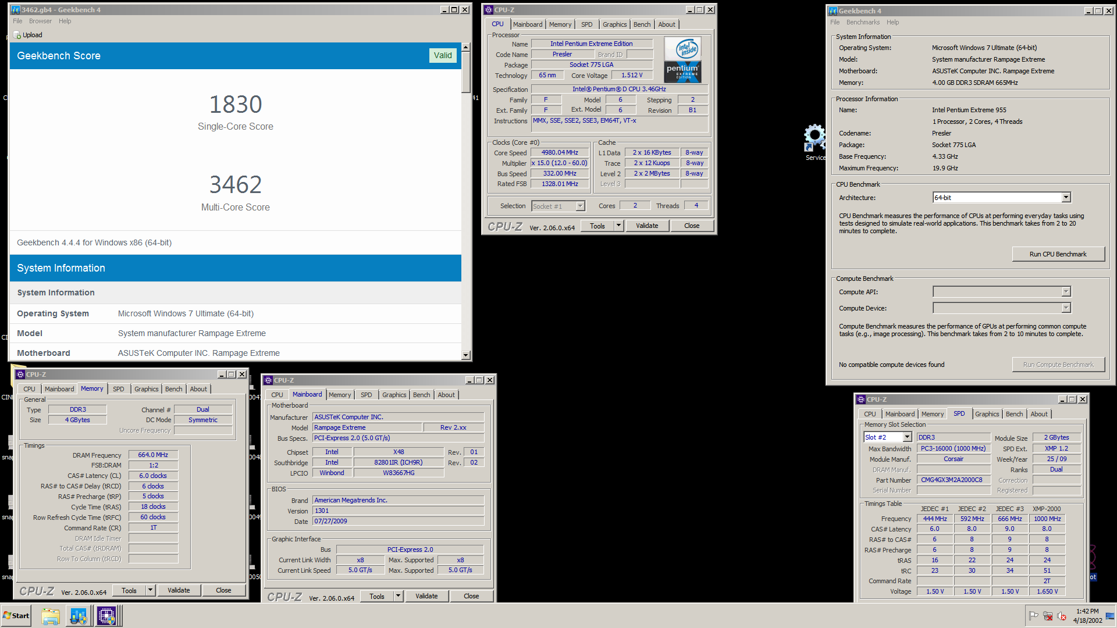This screenshot has height=628, width=1117.
Task: Open Graphics tab in SPD CPU-Z window
Action: tap(987, 414)
